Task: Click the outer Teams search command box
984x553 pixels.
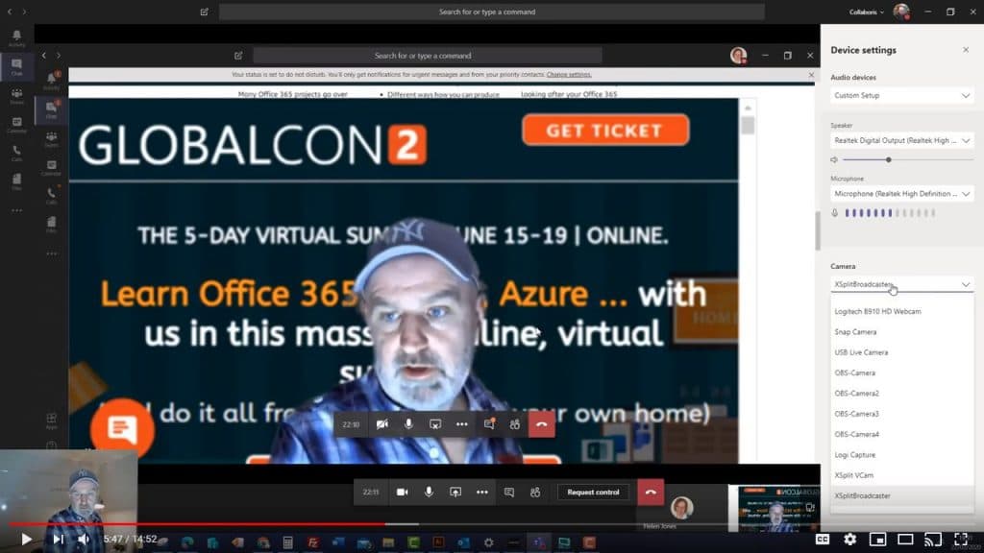Action: click(x=491, y=12)
